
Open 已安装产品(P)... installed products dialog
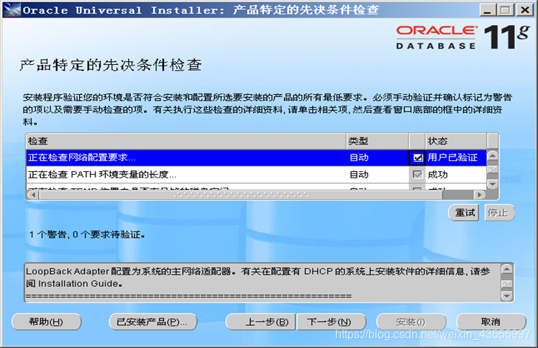pos(152,322)
